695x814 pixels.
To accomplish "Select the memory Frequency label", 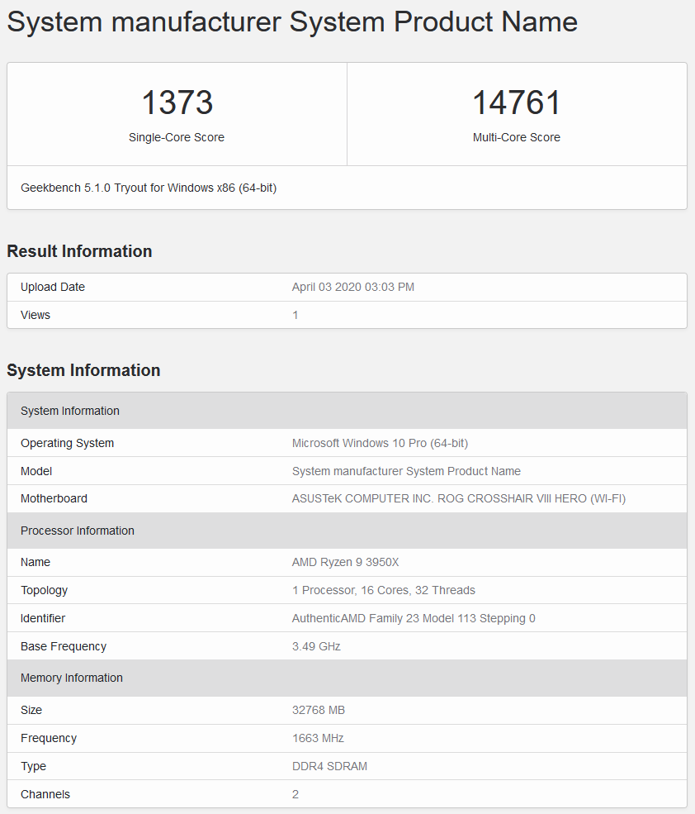I will click(x=49, y=738).
